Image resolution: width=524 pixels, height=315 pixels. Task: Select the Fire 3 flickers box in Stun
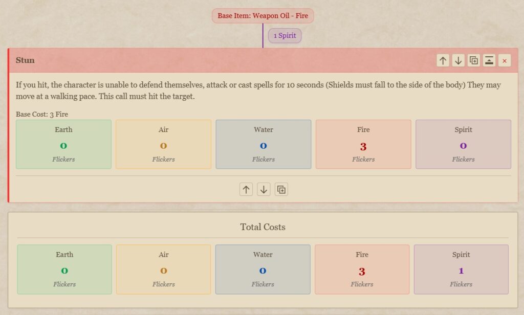pyautogui.click(x=363, y=144)
